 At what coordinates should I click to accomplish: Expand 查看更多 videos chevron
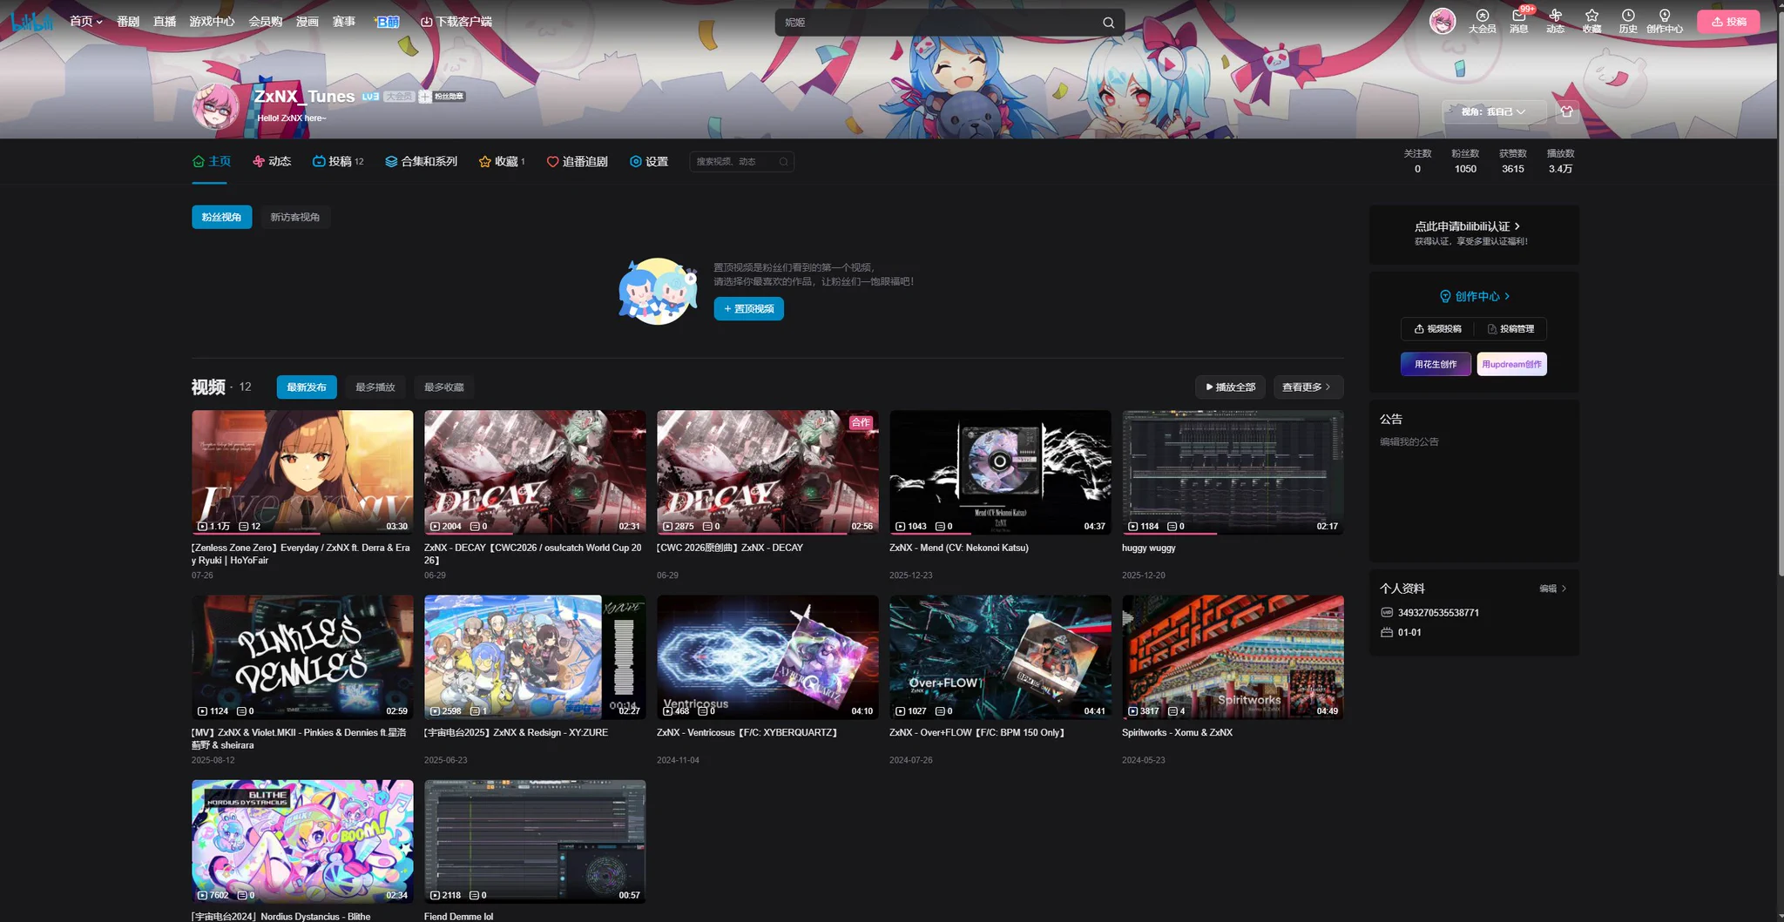1328,387
